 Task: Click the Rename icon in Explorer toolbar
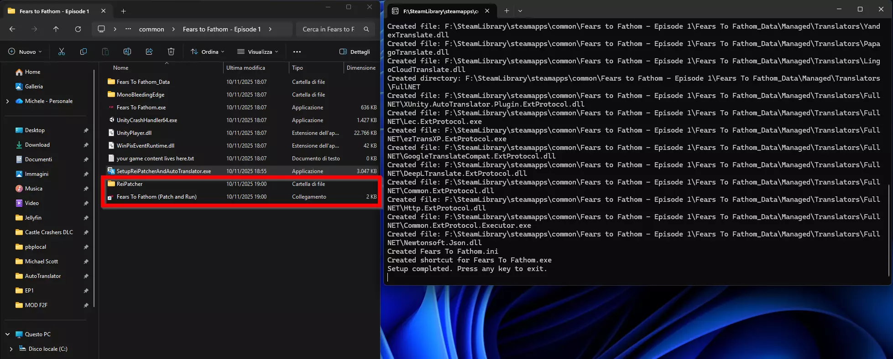[x=127, y=52]
